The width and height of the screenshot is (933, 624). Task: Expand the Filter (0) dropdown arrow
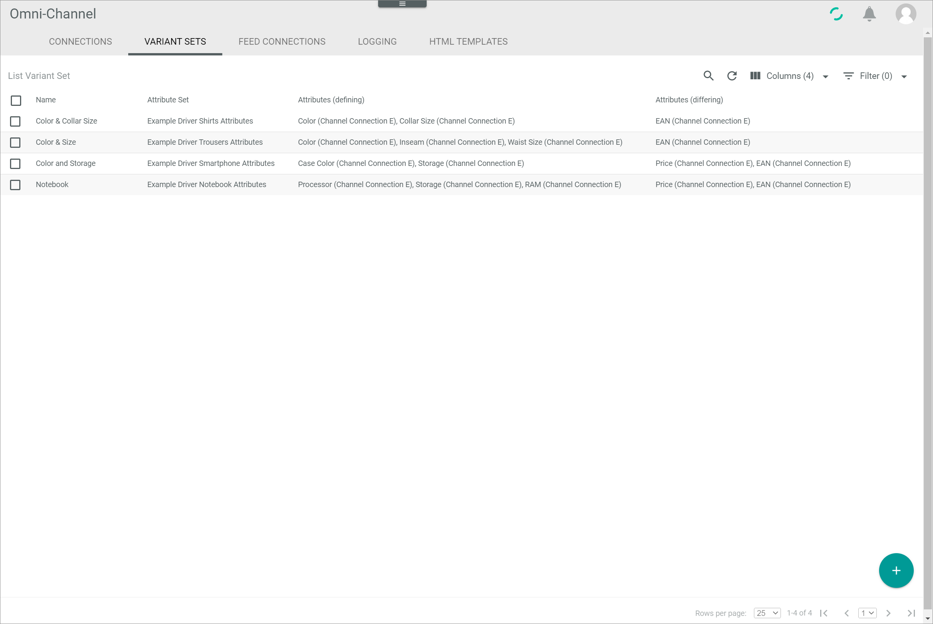904,76
